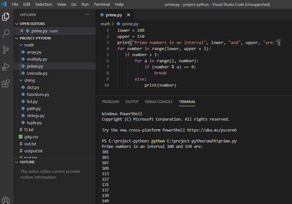Open the Search view icon
Viewport: 292px width, 204px height.
point(6,33)
